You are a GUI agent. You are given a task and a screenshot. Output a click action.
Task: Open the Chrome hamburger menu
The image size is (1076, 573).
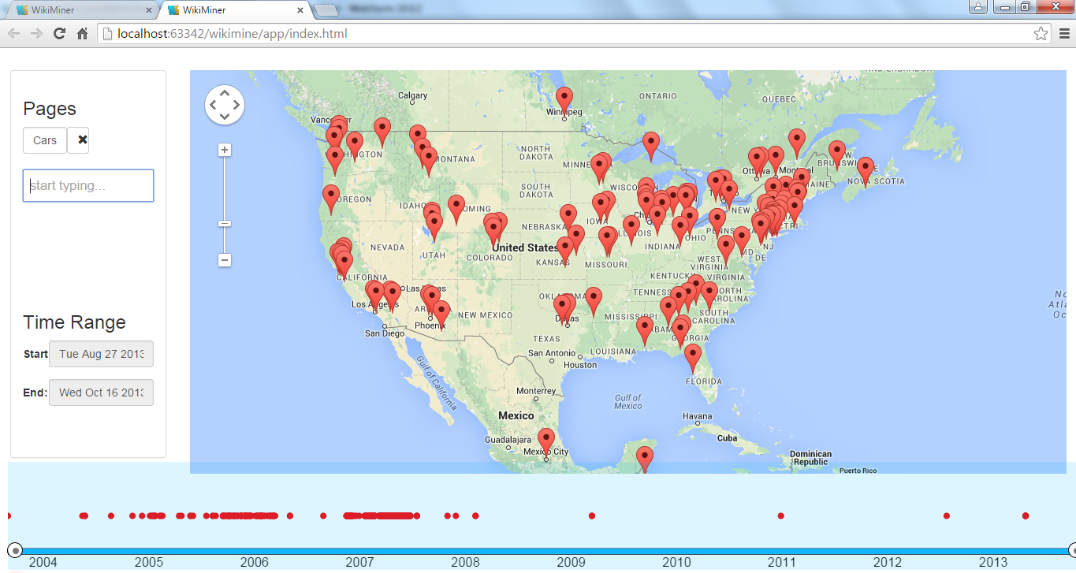pyautogui.click(x=1064, y=34)
